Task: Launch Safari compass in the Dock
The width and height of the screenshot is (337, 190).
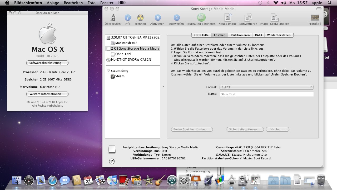Action: tap(53, 180)
